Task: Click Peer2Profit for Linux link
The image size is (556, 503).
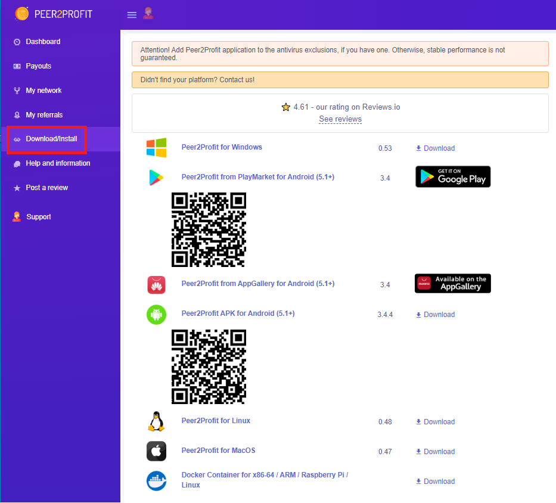Action: (x=216, y=421)
